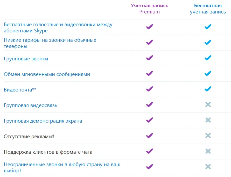Screen dimensions: 231x177
Task: Click Premium checkmark for low phone rates
Action: tap(150, 42)
